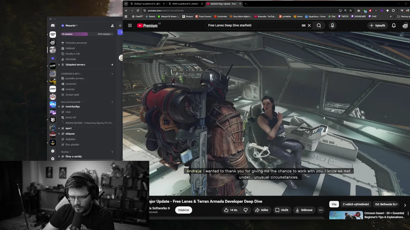
Task: Bookmark this page with the star icon
Action: pyautogui.click(x=351, y=11)
